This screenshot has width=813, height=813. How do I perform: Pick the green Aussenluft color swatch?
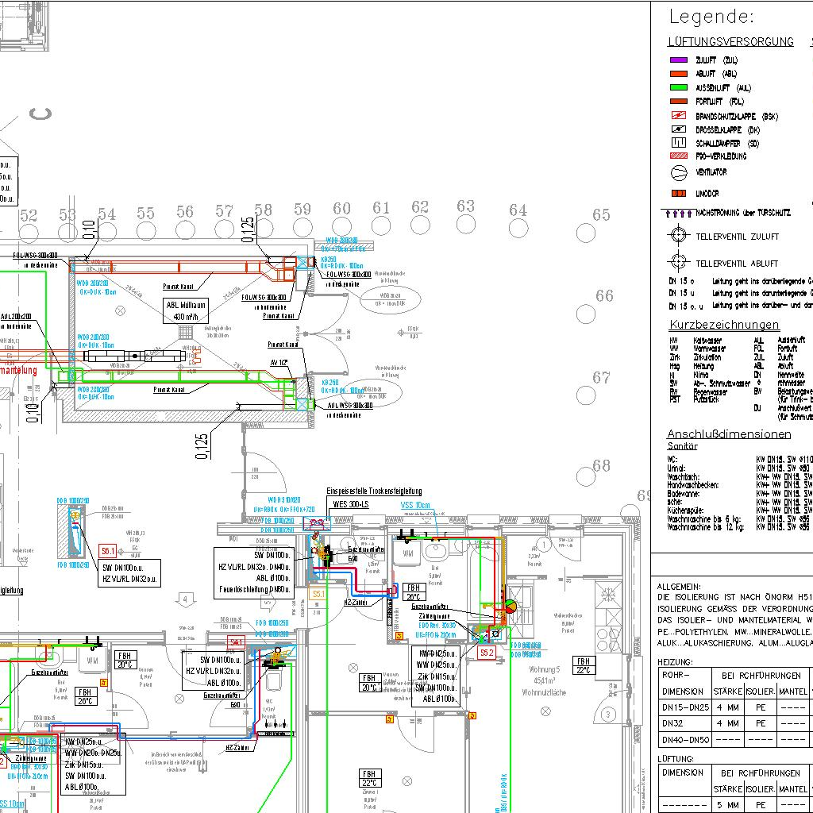[x=678, y=87]
